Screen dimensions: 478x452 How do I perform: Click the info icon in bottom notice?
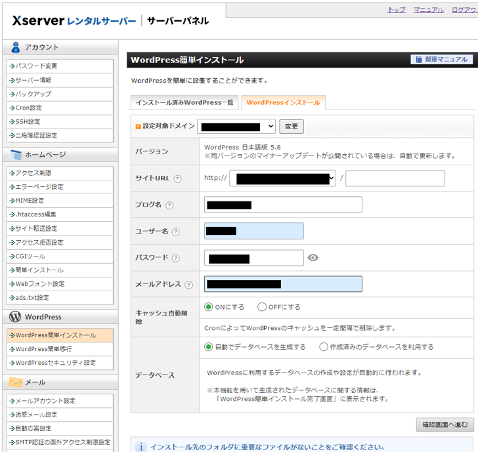click(141, 447)
